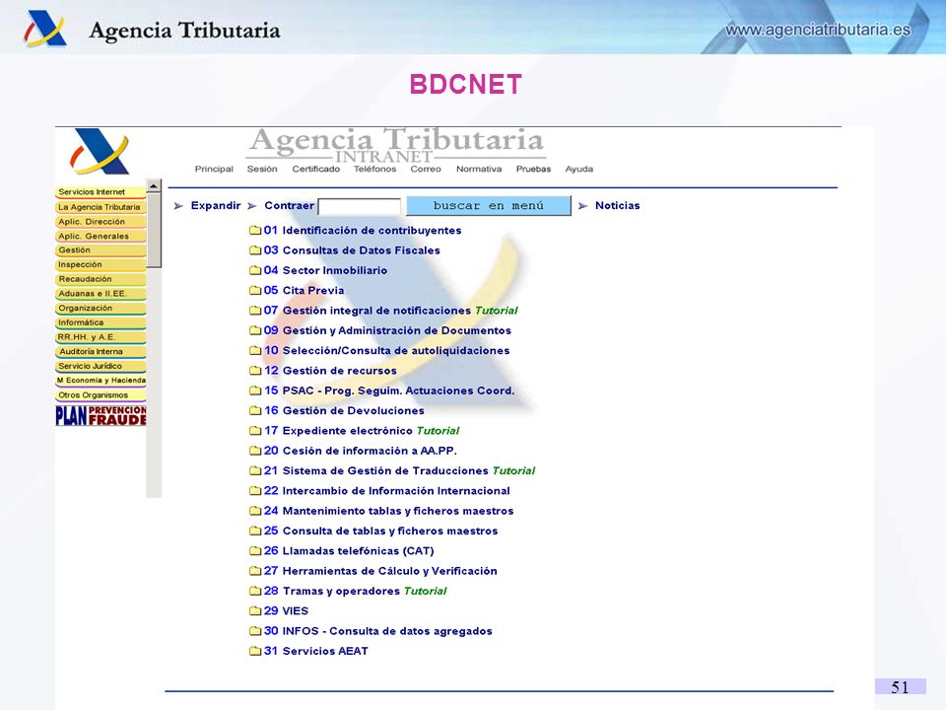The height and width of the screenshot is (710, 946).
Task: Open the Sesión menu item
Action: [262, 169]
